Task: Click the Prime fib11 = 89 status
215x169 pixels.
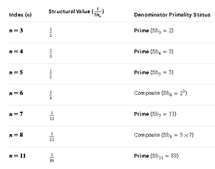Action: tap(156, 156)
